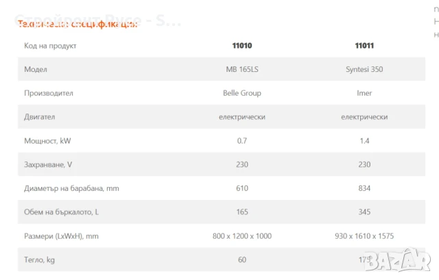Click the 610 drum diameter value
The height and width of the screenshot is (280, 439).
click(x=242, y=188)
